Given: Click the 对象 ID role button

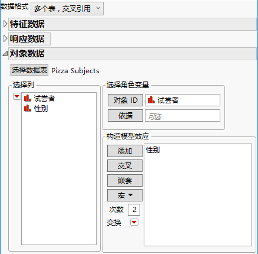Looking at the screenshot, I should click(125, 100).
